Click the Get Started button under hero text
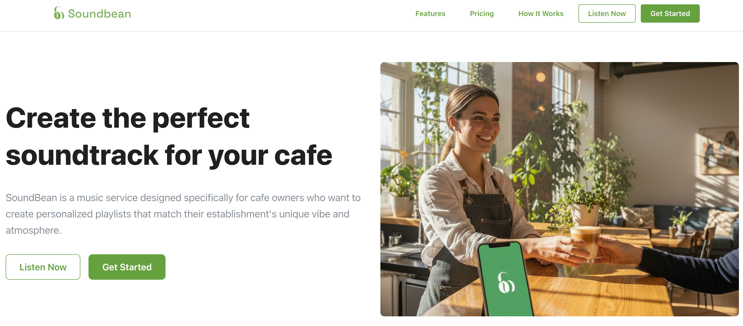 (127, 267)
